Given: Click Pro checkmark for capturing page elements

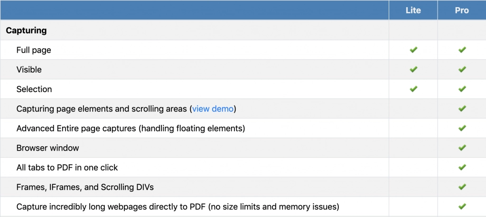Looking at the screenshot, I should pyautogui.click(x=462, y=109).
